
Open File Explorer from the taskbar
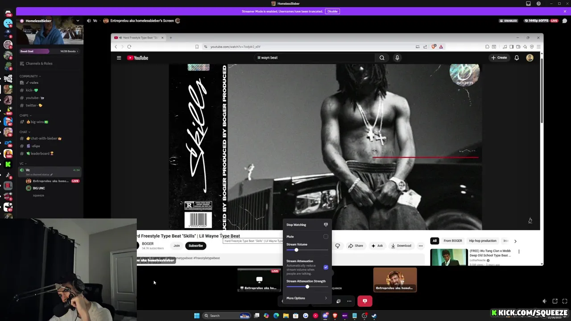pyautogui.click(x=286, y=316)
